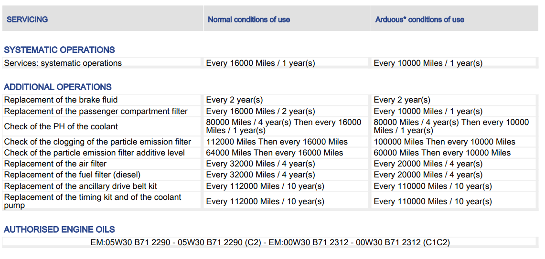545x259 pixels.
Task: Select the 'Services: systematic operations' row label
Action: click(x=63, y=63)
